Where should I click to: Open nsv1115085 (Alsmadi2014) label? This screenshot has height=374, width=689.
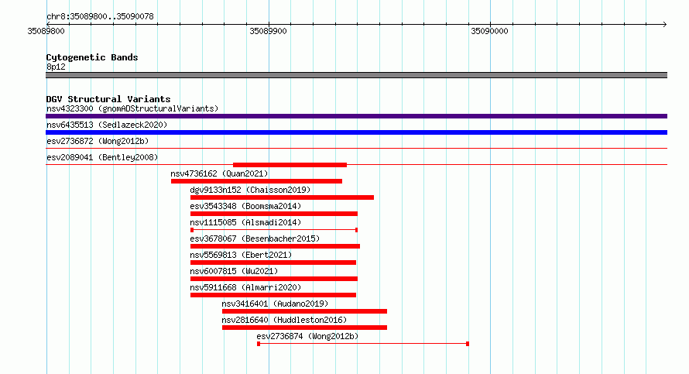tap(245, 222)
